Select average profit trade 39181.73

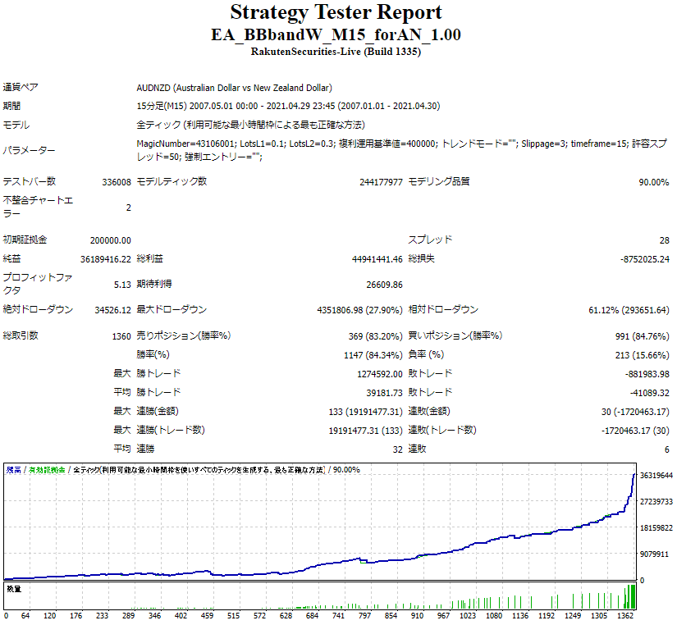(384, 393)
